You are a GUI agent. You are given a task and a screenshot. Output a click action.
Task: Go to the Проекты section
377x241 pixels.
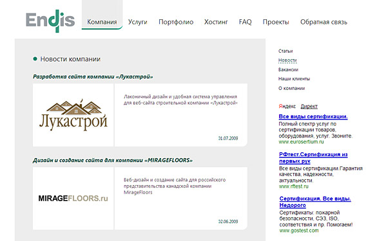click(x=276, y=22)
